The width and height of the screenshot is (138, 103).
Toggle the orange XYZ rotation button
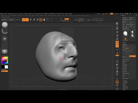coord(117,56)
